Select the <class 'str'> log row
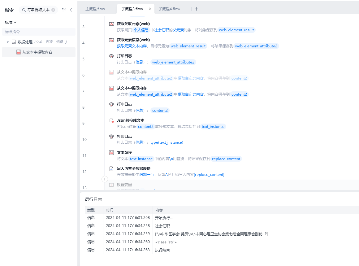 pyautogui.click(x=222, y=242)
